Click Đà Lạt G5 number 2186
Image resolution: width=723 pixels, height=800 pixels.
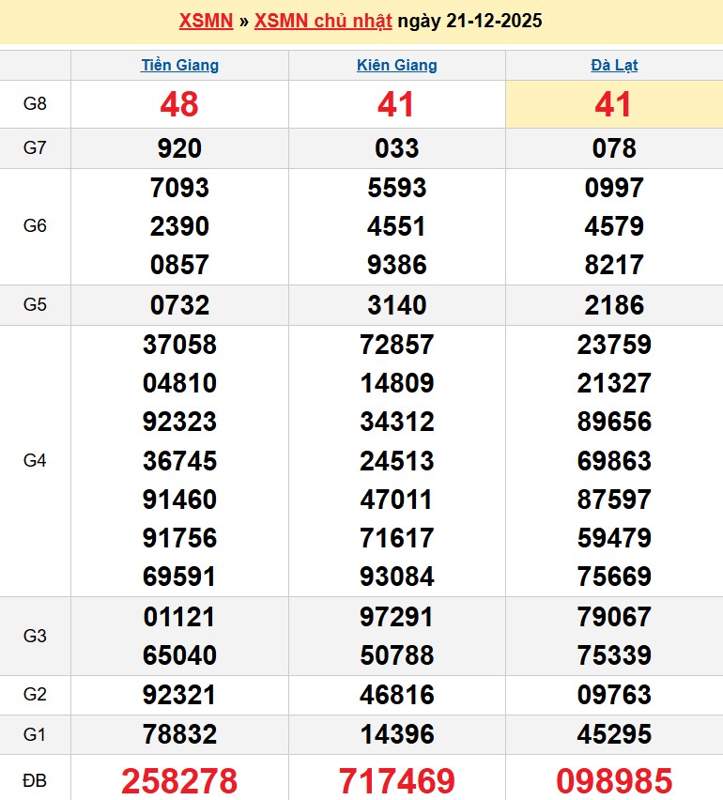pos(614,305)
